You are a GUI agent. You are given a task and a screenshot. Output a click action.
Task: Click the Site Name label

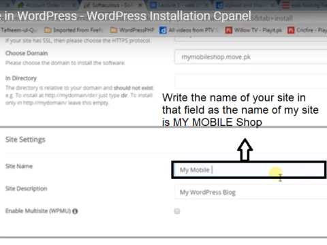click(19, 166)
